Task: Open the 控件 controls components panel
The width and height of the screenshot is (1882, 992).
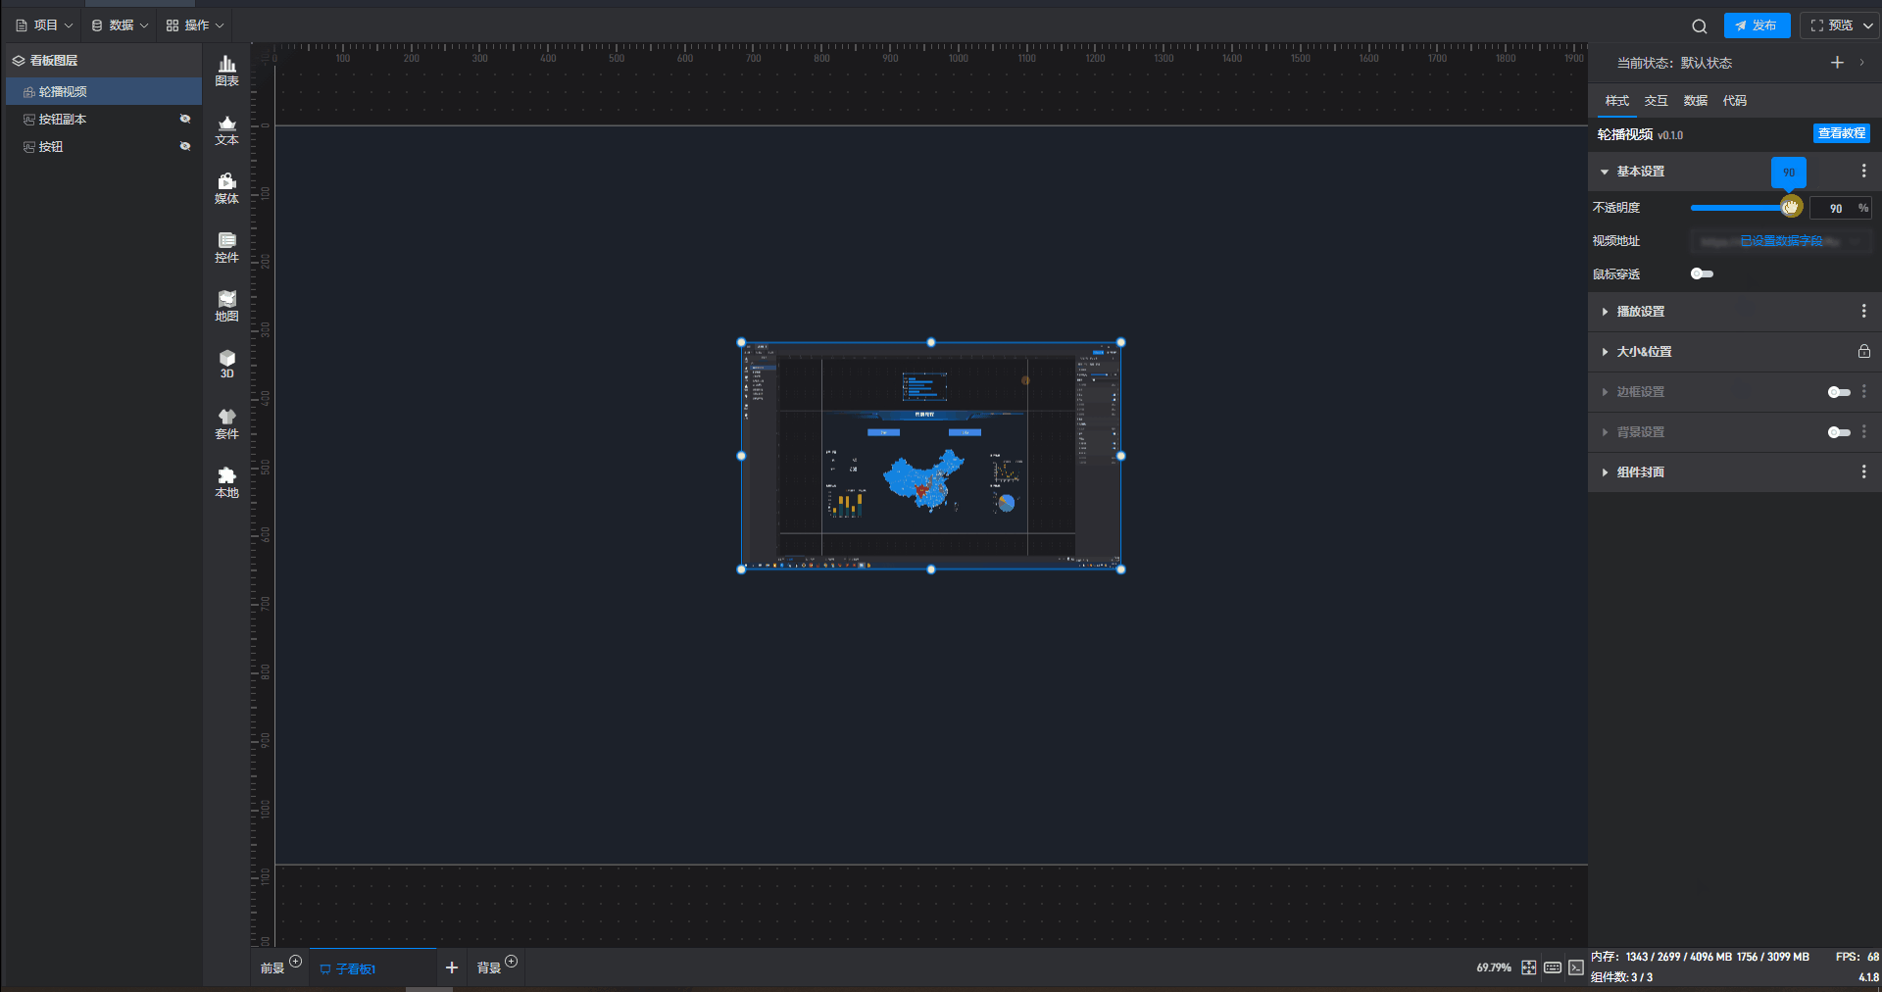Action: 226,247
